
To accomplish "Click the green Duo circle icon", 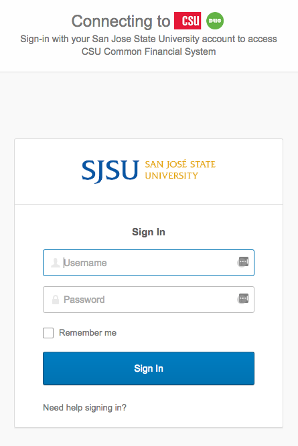I will pos(215,21).
